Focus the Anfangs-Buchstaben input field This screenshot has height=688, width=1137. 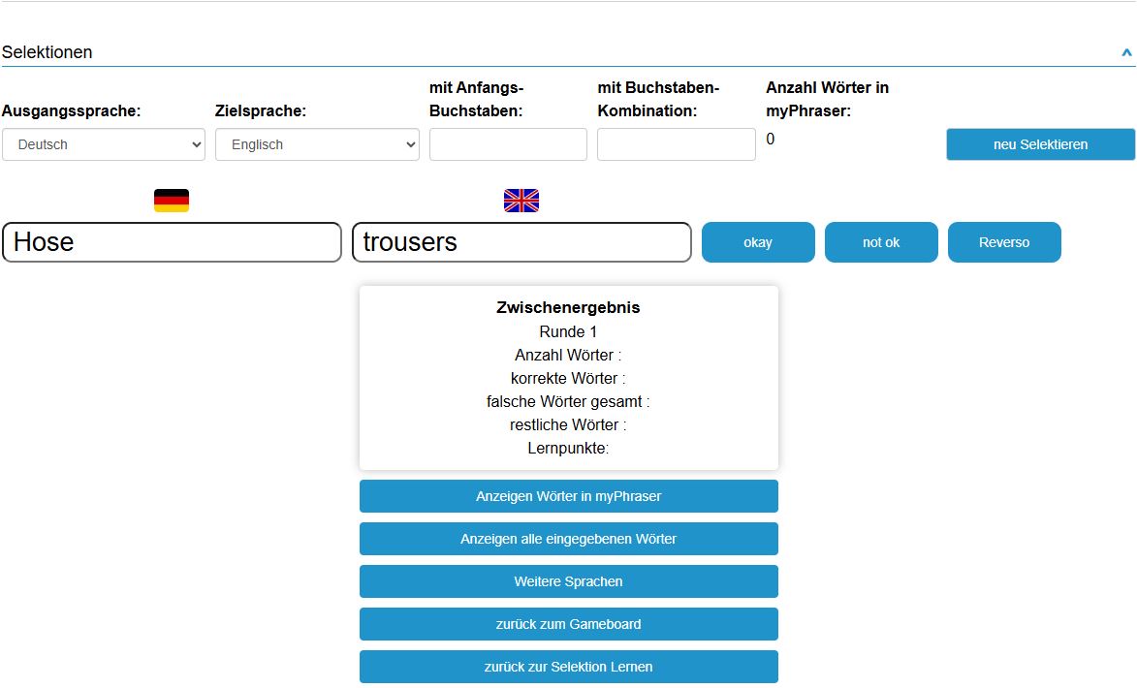point(508,144)
